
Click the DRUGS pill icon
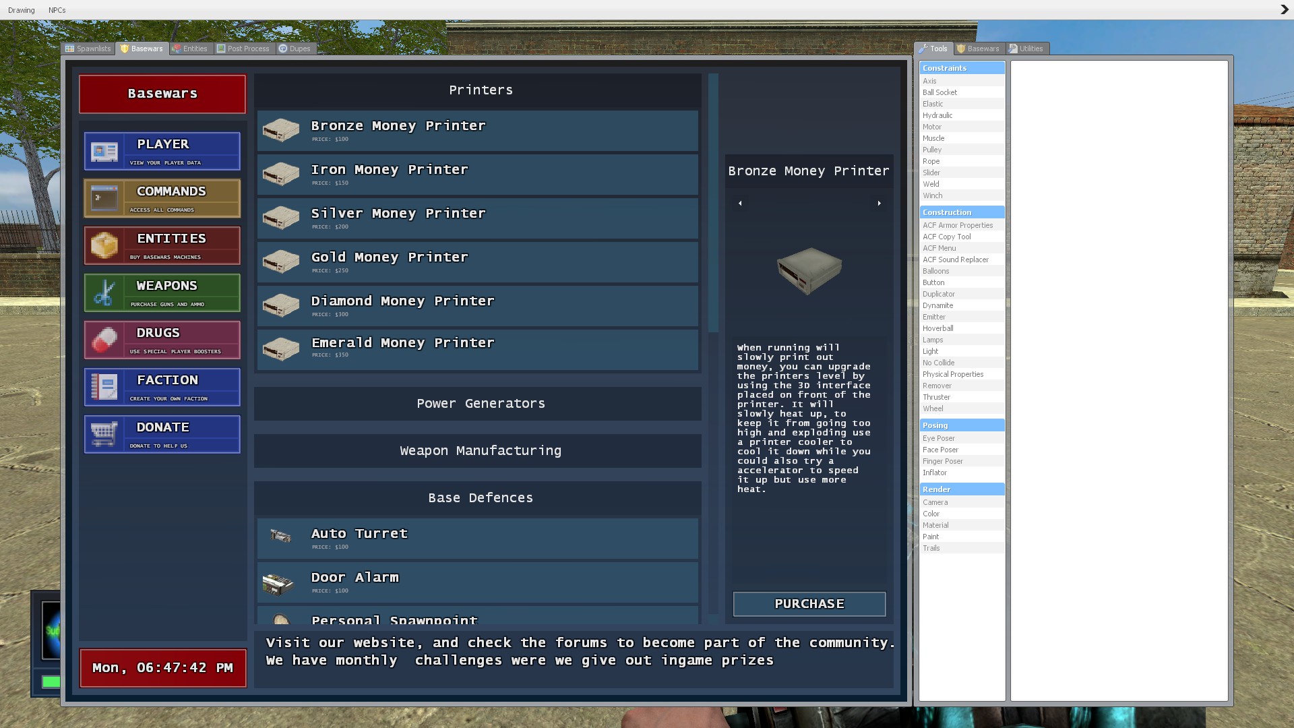tap(104, 340)
